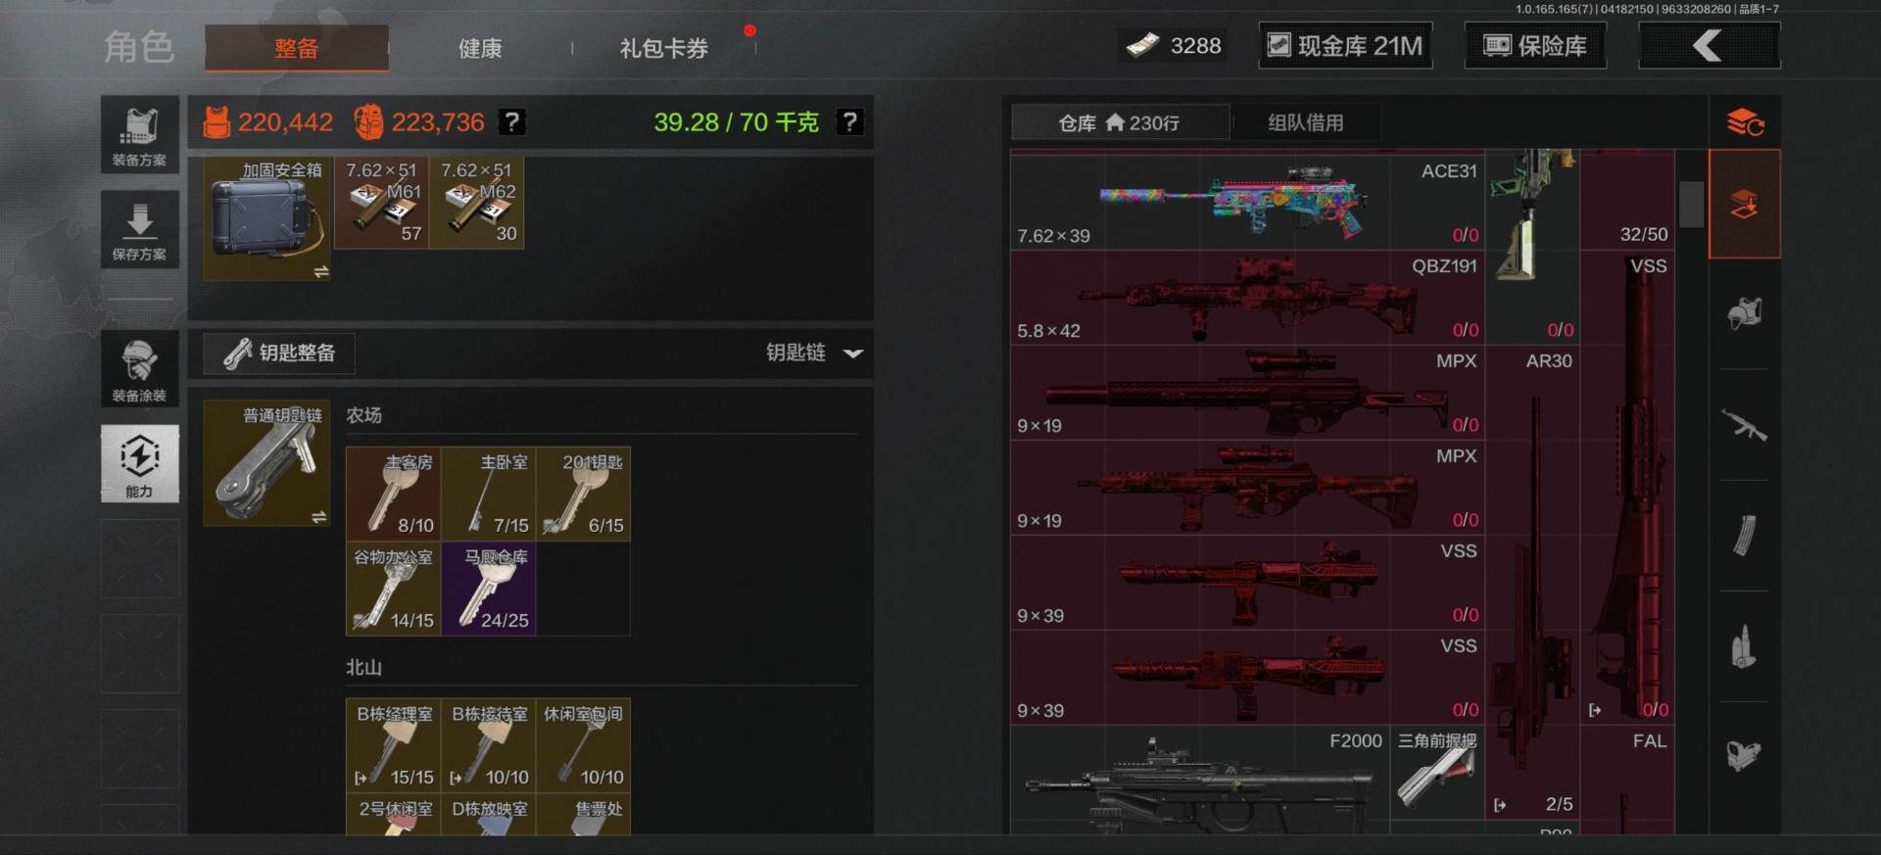Swap the 加固安全箱 secure container
The width and height of the screenshot is (1881, 855).
coord(320,271)
